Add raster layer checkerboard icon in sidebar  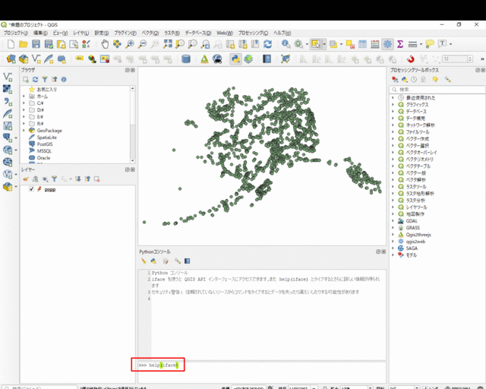click(x=8, y=89)
